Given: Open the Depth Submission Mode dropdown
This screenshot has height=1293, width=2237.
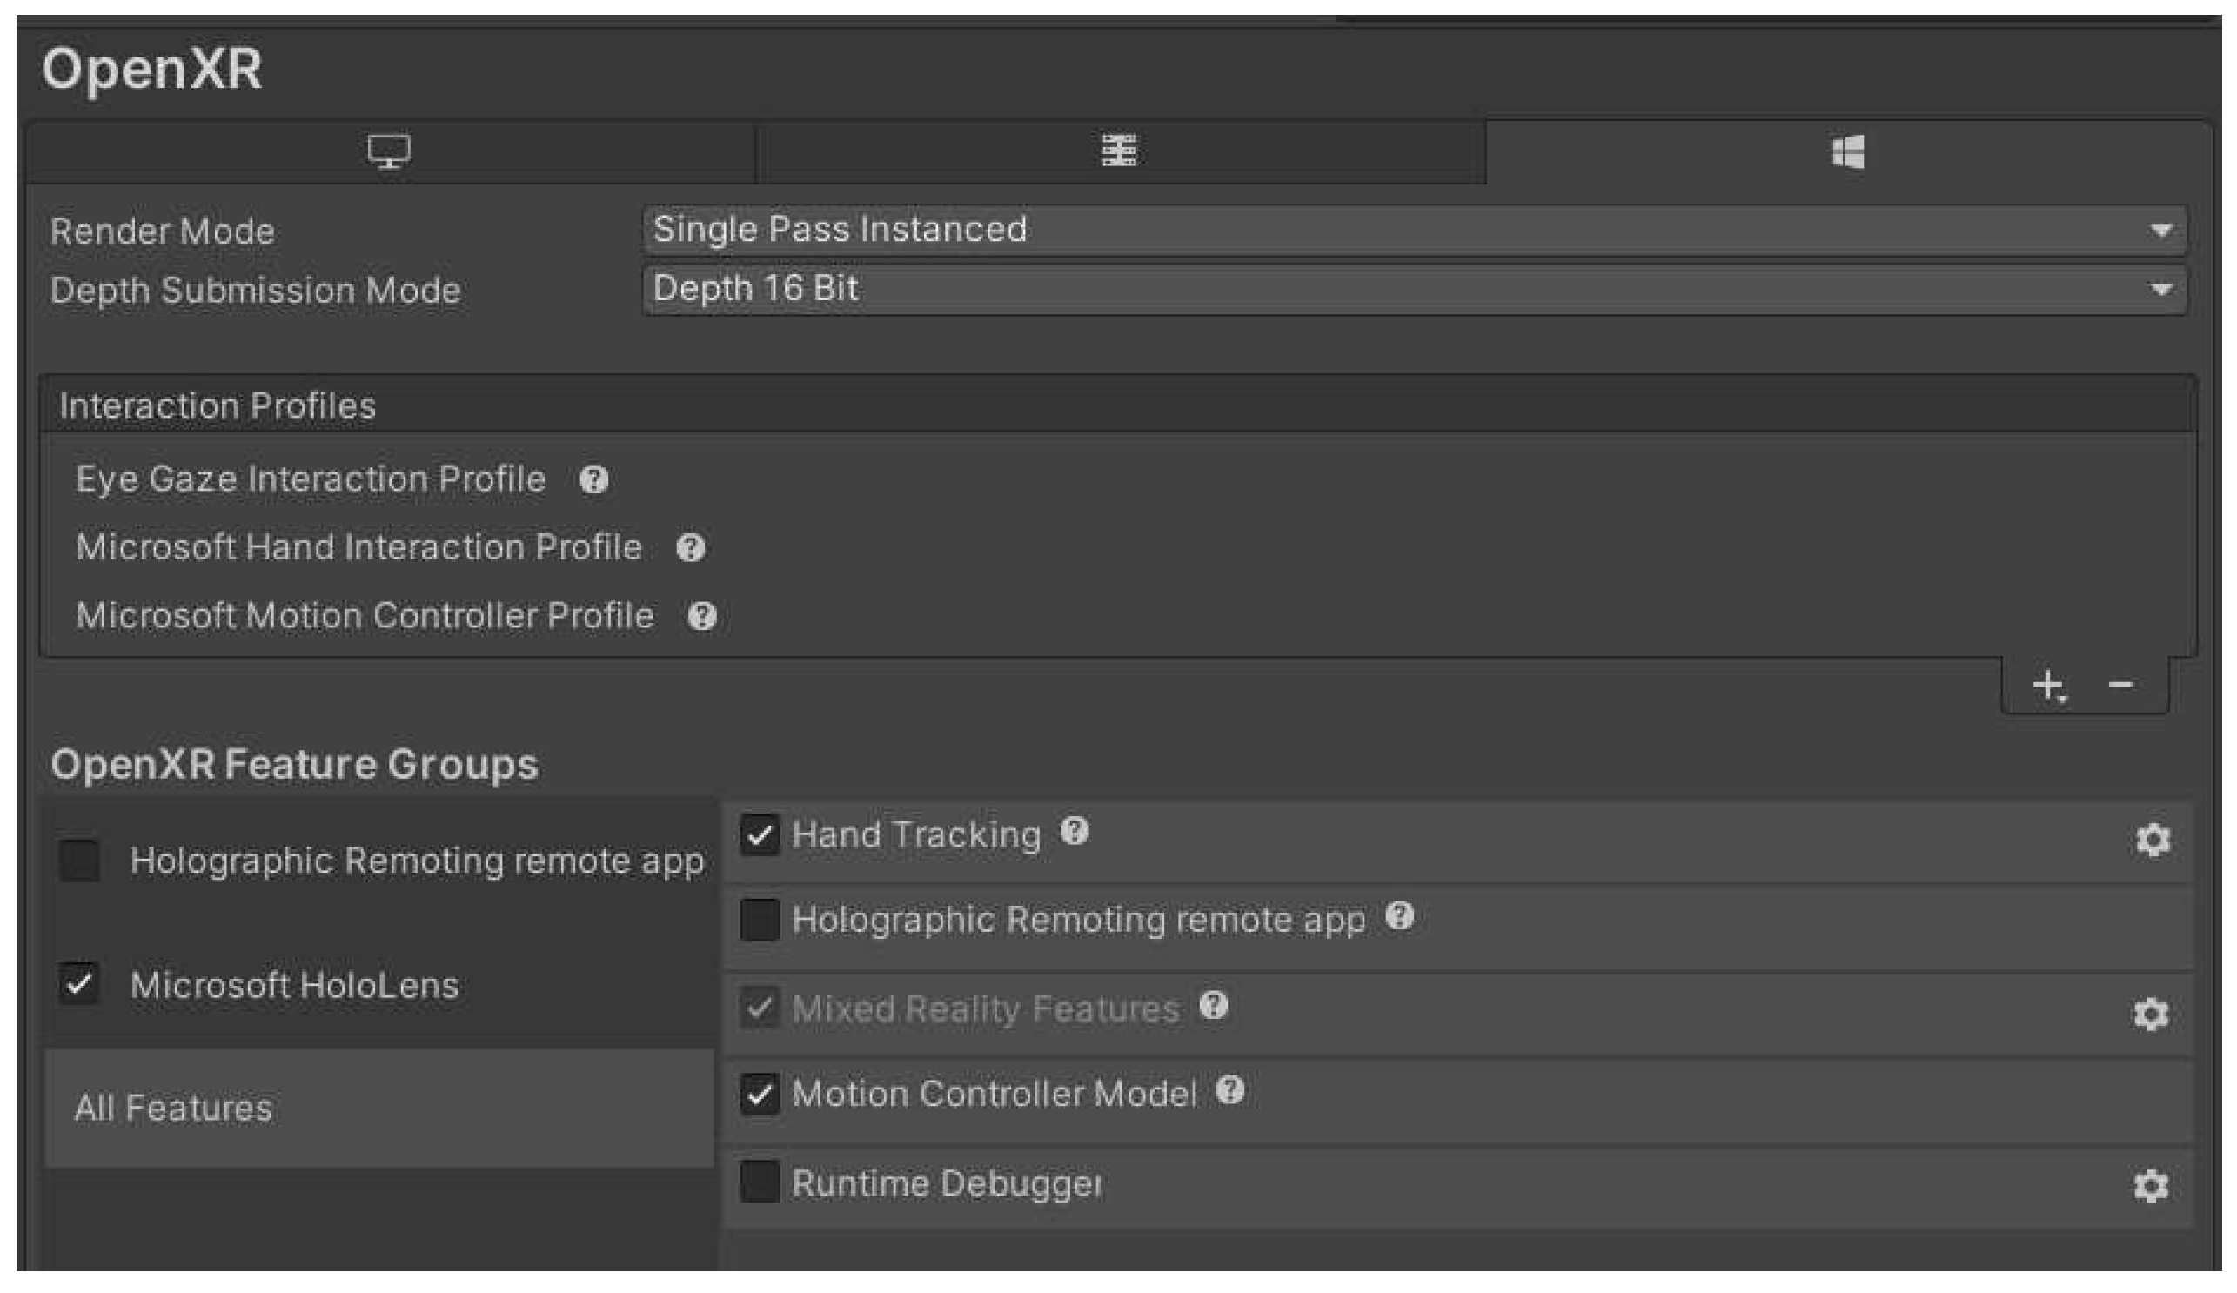Looking at the screenshot, I should (1414, 289).
